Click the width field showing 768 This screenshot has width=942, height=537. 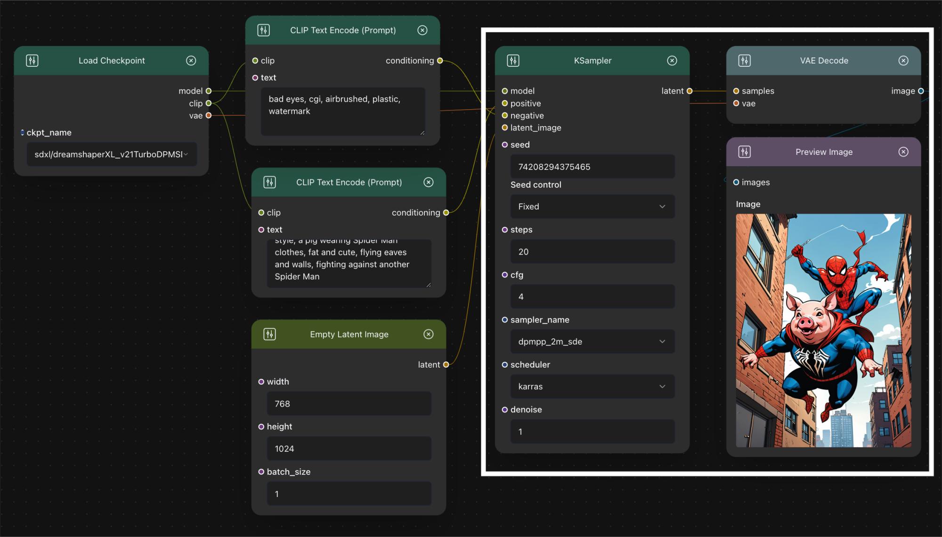pyautogui.click(x=349, y=404)
